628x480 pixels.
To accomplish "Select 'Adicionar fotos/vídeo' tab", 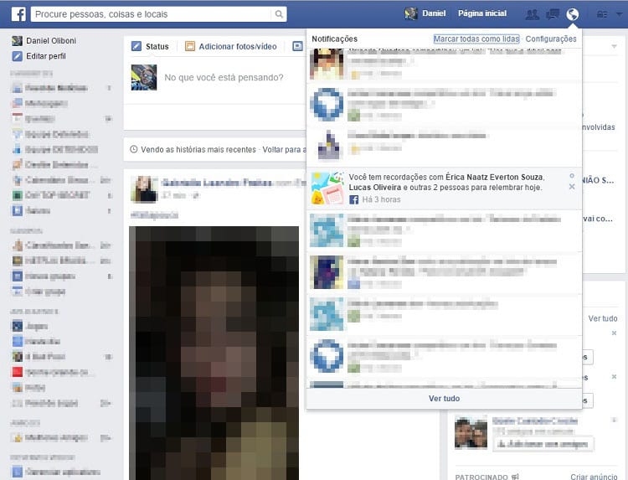I will click(x=238, y=46).
